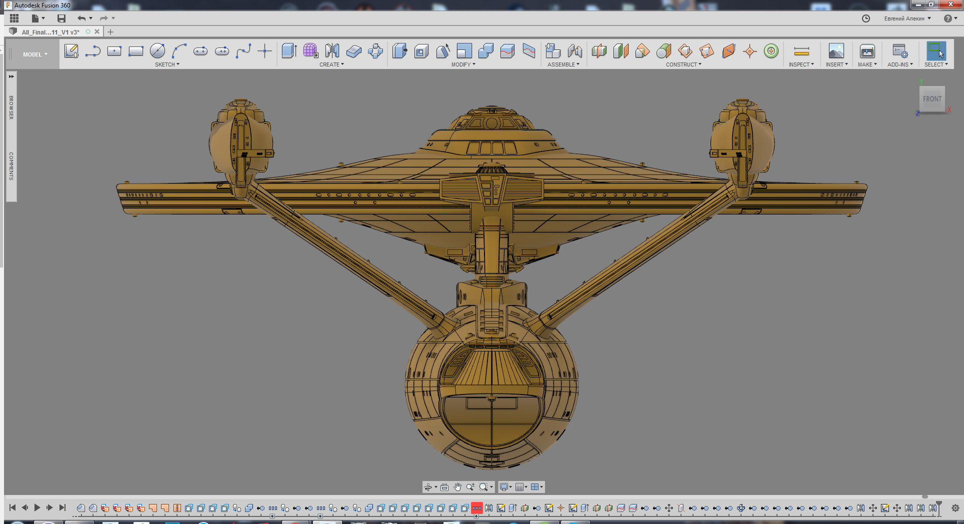Select the Split Body tool
The image size is (964, 524).
click(x=529, y=50)
